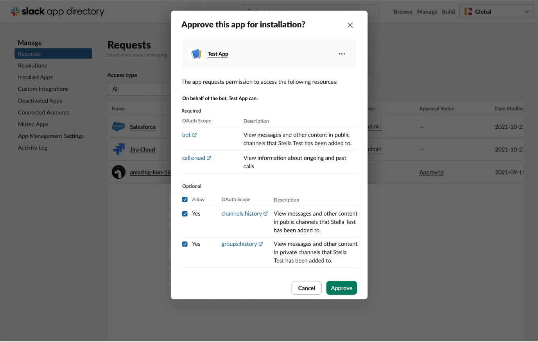The height and width of the screenshot is (342, 538).
Task: Select the Salesforce app icon
Action: click(x=118, y=126)
